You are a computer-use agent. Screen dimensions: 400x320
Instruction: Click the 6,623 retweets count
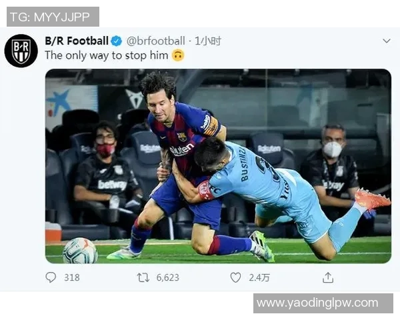pos(167,277)
